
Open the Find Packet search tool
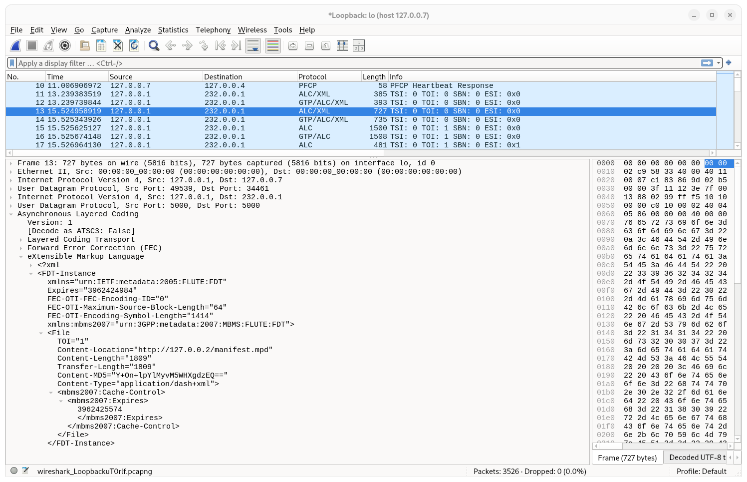(154, 45)
